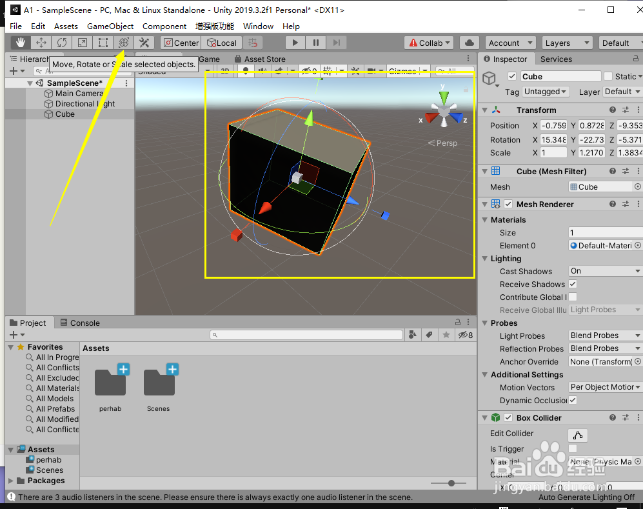Enable Contribute Global Illumination checkbox
This screenshot has height=509, width=643.
click(573, 297)
